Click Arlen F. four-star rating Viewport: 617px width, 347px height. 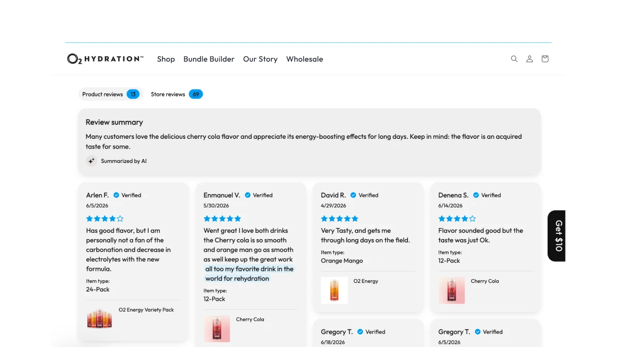click(x=105, y=218)
